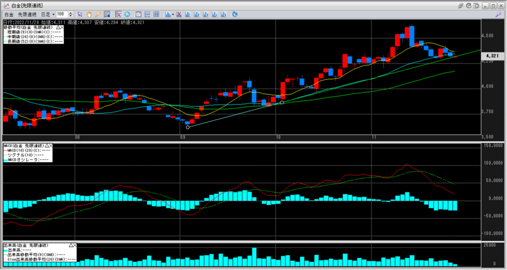Click the reload icon in title bar

tap(469, 5)
